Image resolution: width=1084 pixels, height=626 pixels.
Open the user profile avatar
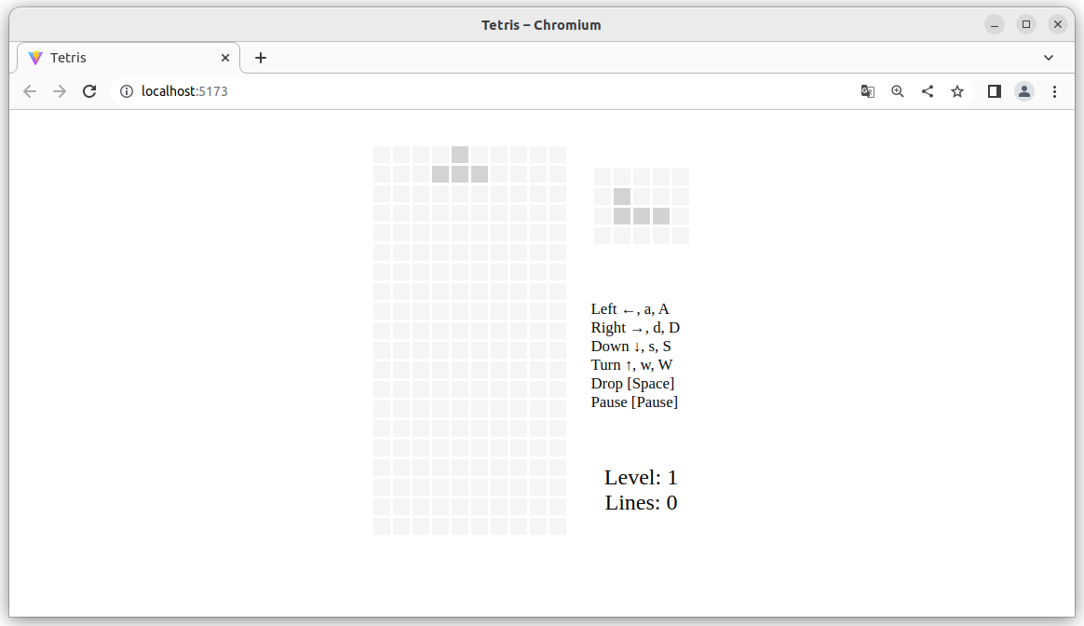click(1023, 91)
